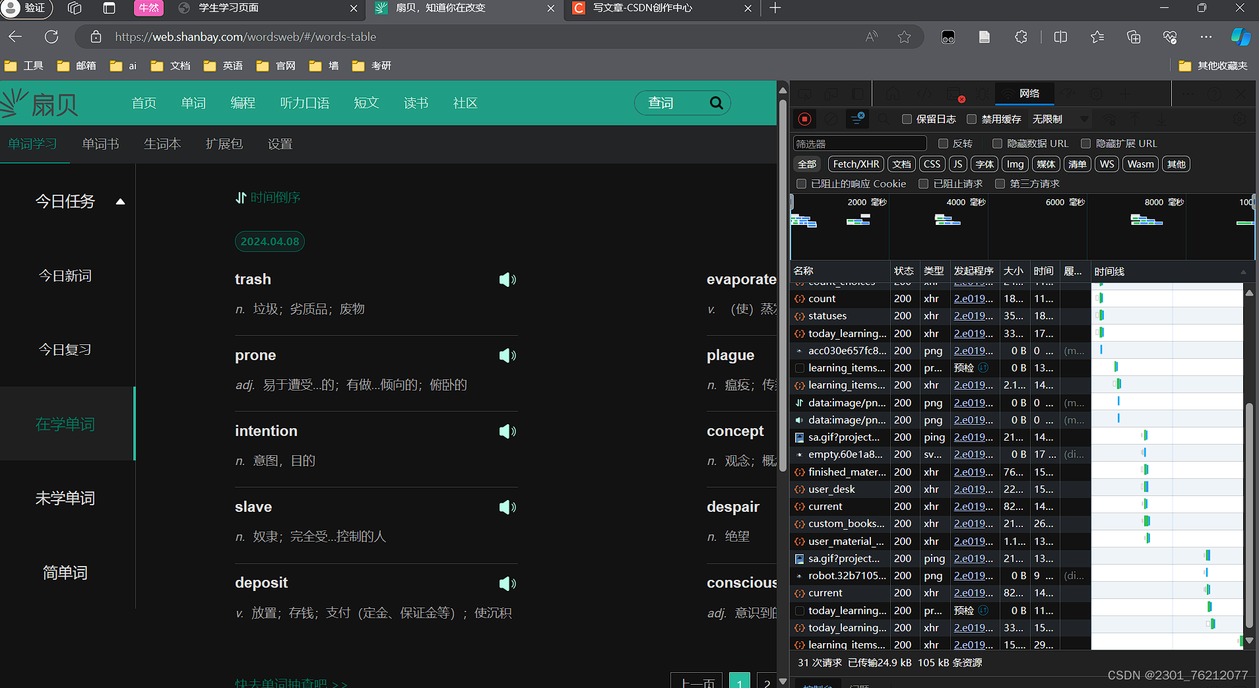
Task: Enable 保留日志 checkbox
Action: point(907,119)
